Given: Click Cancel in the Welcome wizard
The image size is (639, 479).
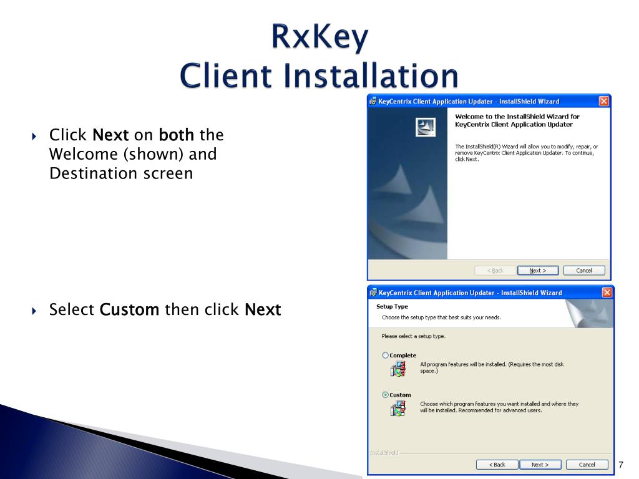Looking at the screenshot, I should click(584, 271).
